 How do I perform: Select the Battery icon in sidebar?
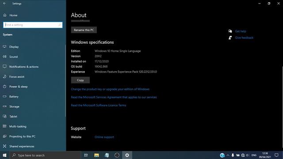pyautogui.click(x=4, y=96)
